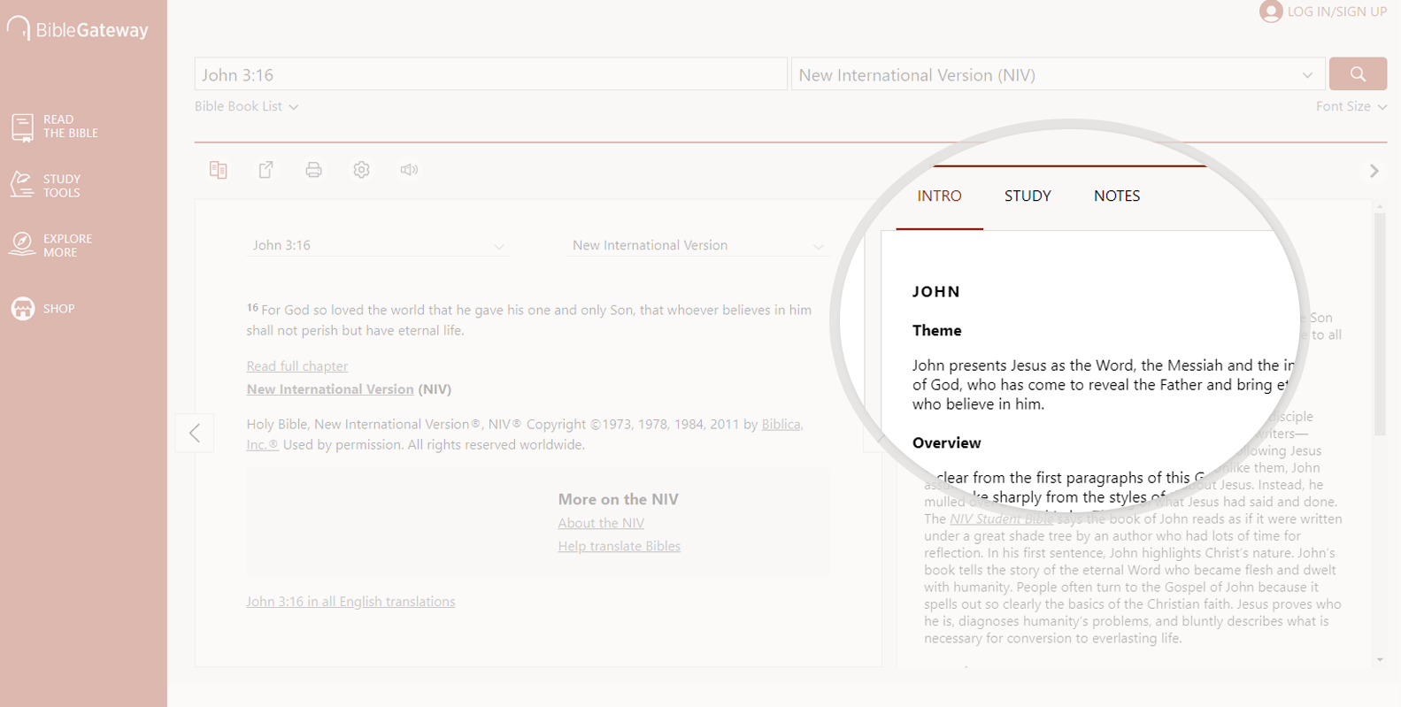Click in the John 3:16 search field

click(x=490, y=74)
